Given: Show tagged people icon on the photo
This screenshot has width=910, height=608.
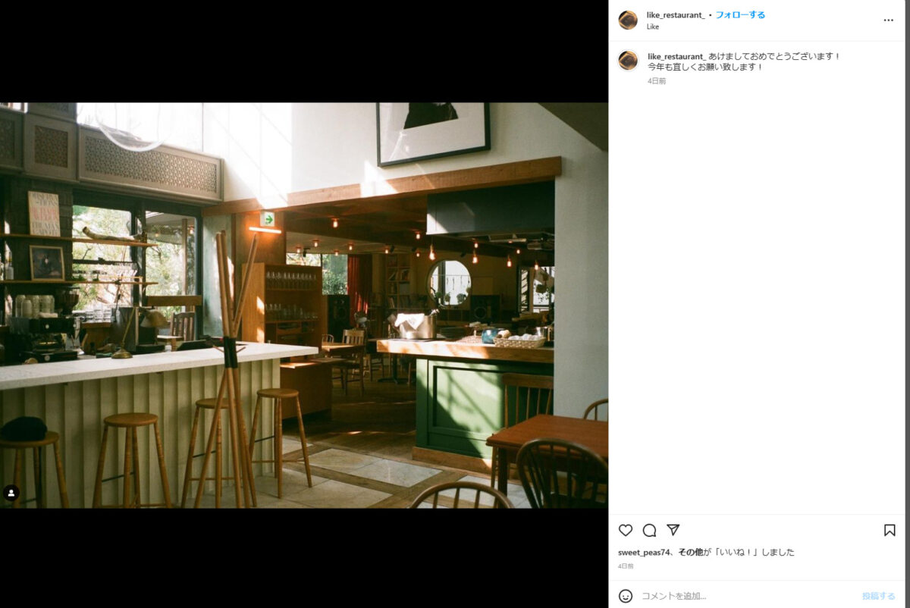Looking at the screenshot, I should [11, 494].
